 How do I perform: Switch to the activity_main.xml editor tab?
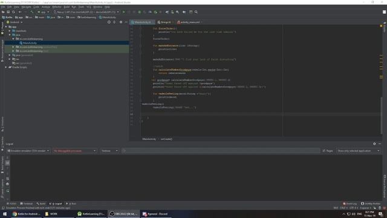(x=190, y=22)
